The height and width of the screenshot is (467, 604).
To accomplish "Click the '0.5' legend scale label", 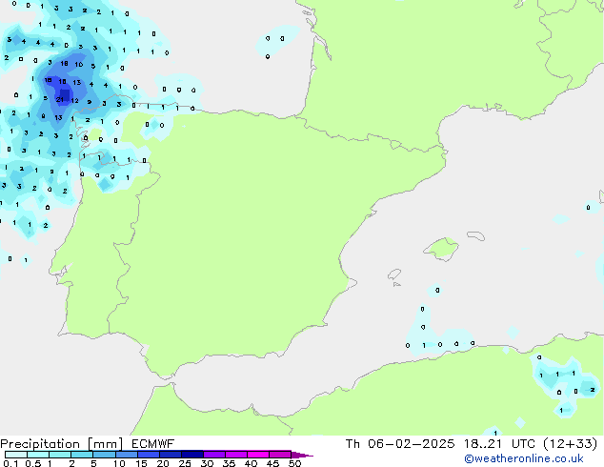I will click(33, 463).
